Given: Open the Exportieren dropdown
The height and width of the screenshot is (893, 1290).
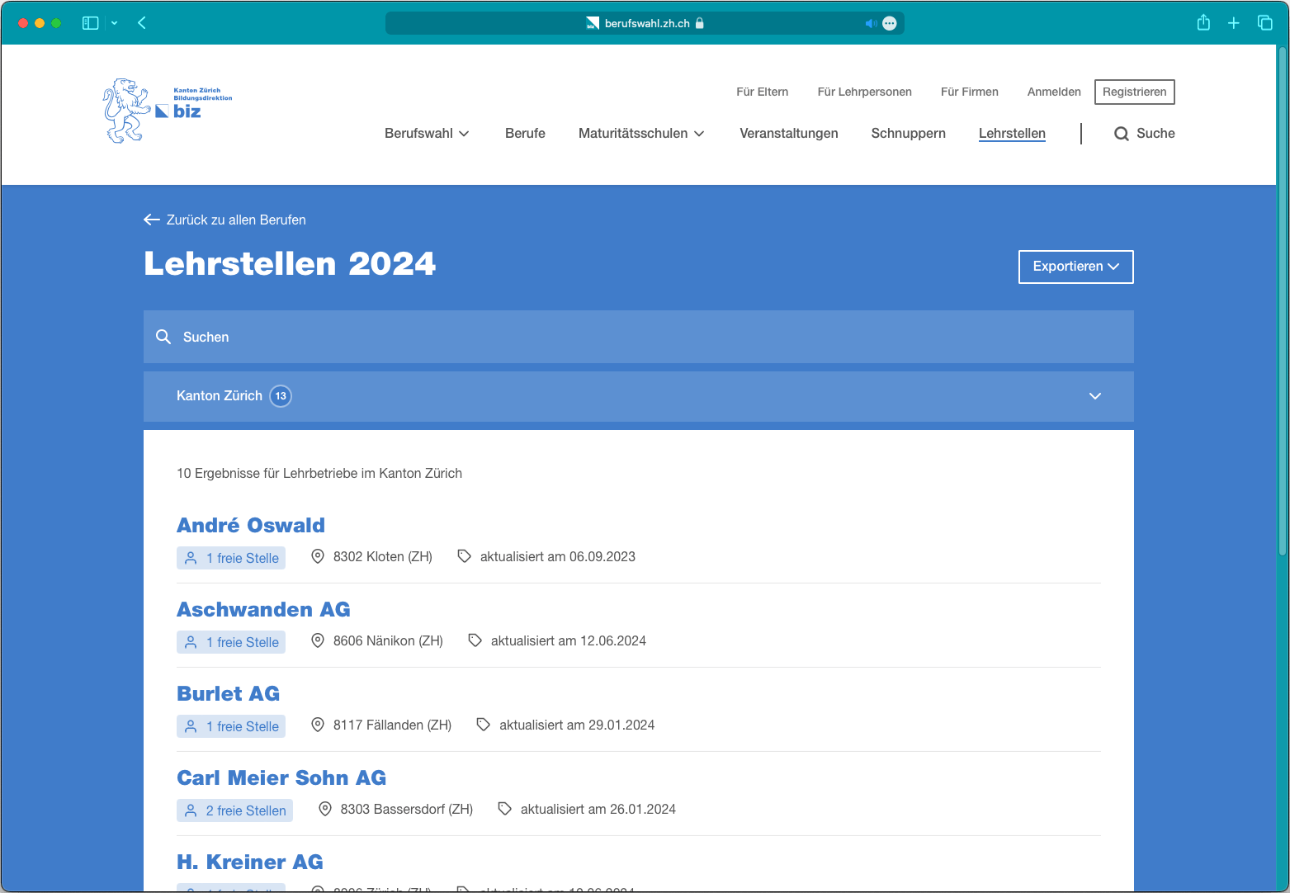Looking at the screenshot, I should [1075, 267].
